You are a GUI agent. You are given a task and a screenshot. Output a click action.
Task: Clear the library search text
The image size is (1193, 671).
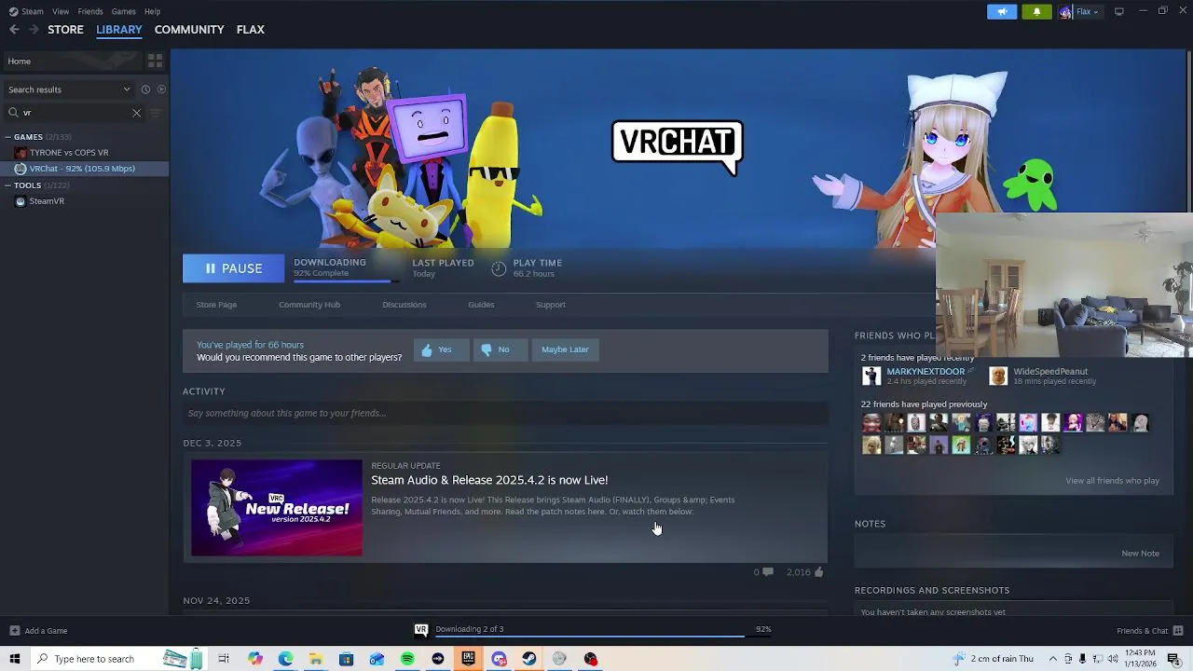136,113
